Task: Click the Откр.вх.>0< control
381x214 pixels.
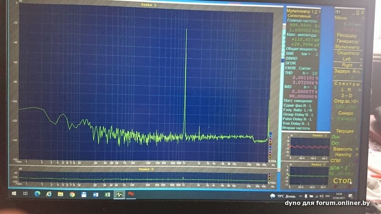Action: pos(346,101)
